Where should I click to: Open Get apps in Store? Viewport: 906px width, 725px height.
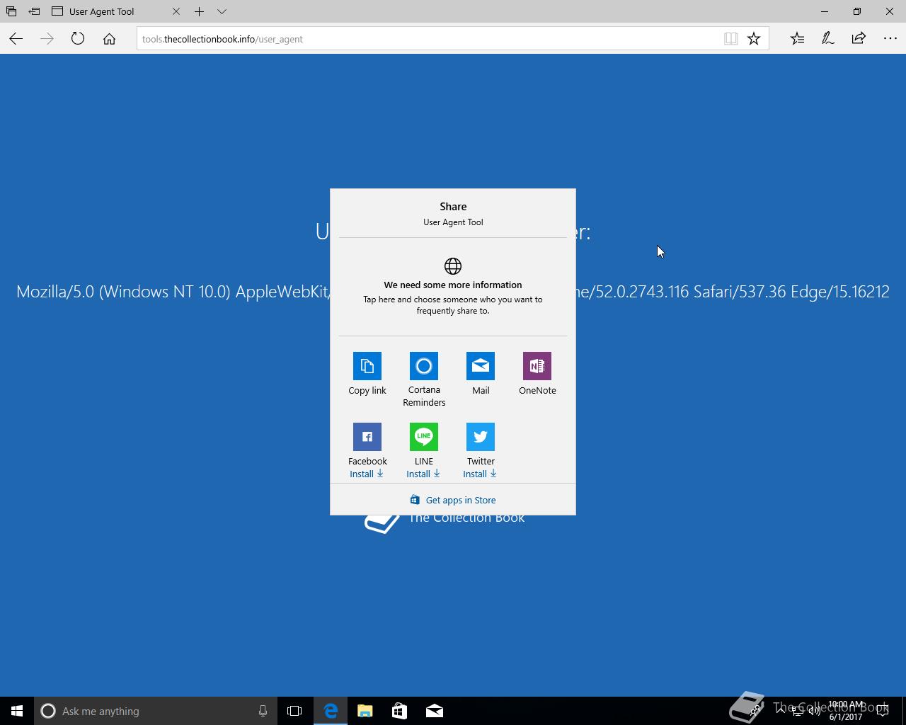[453, 500]
